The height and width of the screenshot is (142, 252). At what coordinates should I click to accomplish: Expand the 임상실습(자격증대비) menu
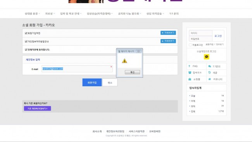[x=100, y=14]
